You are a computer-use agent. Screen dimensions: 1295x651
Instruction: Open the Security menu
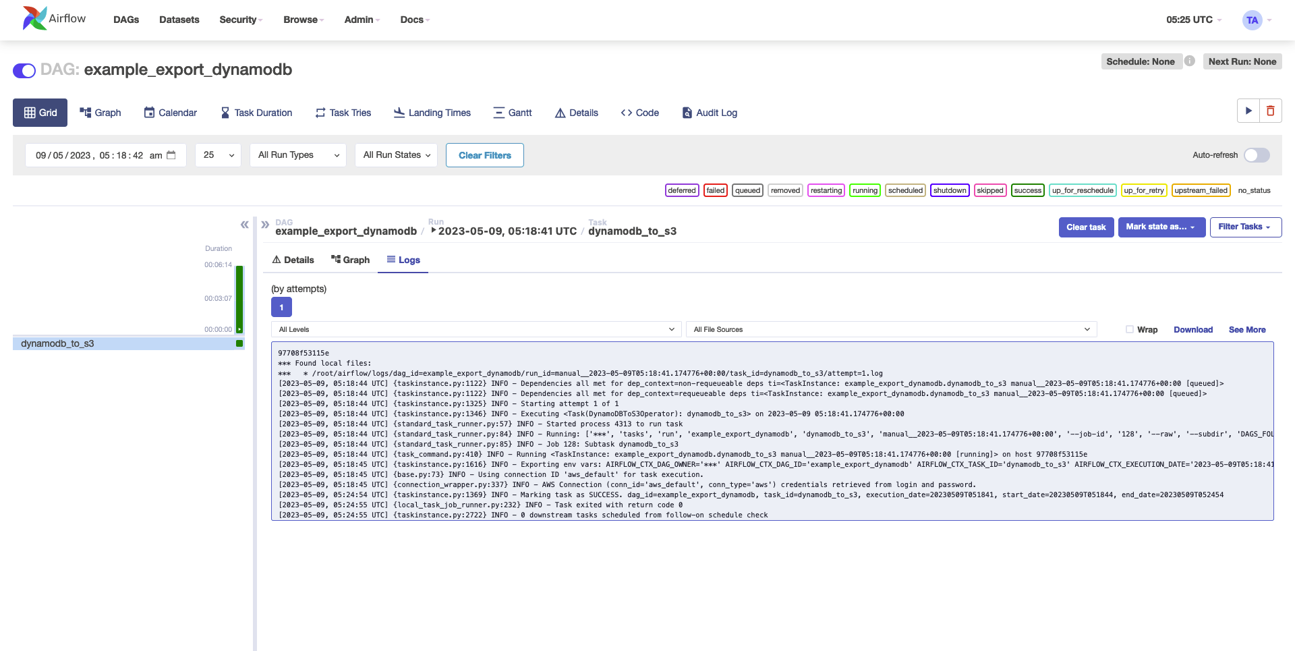click(x=241, y=20)
